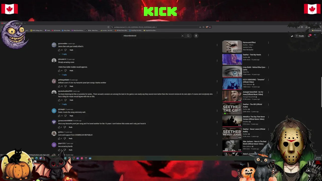322x181 pixels.
Task: Dislike the comment by @VintageRabbit
Action: click(x=65, y=86)
